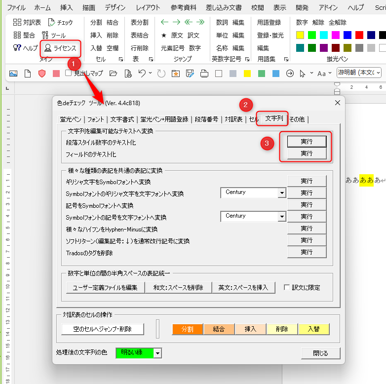Click 実行 for Tradosのタグを削除
The width and height of the screenshot is (386, 384).
click(x=307, y=252)
